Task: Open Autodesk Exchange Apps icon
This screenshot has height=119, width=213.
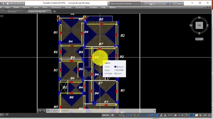Action: 167,4
